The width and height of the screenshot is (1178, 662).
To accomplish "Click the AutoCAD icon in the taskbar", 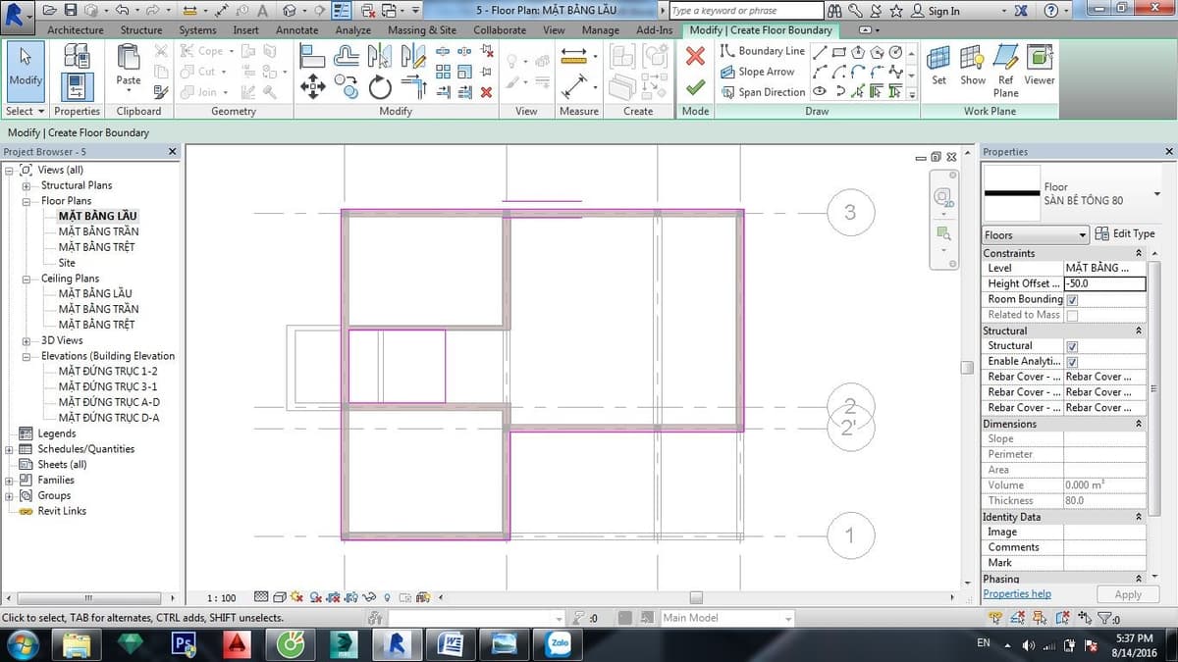I will [x=236, y=643].
